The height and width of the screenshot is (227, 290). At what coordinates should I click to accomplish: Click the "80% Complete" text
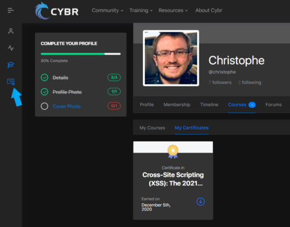[54, 61]
